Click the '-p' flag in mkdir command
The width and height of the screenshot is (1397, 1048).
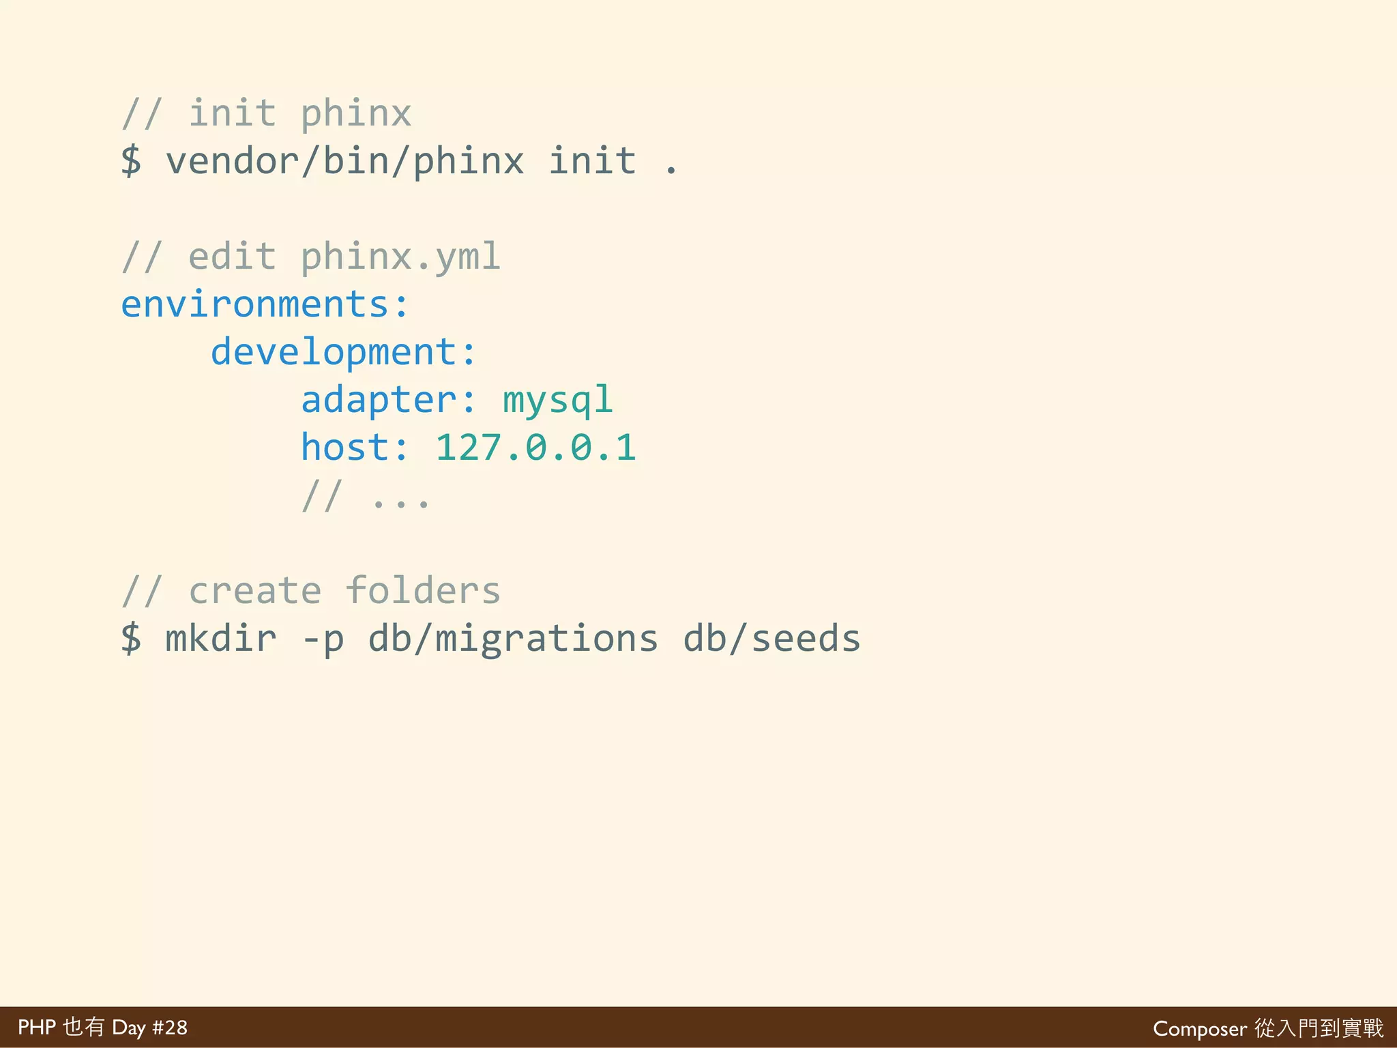(322, 639)
